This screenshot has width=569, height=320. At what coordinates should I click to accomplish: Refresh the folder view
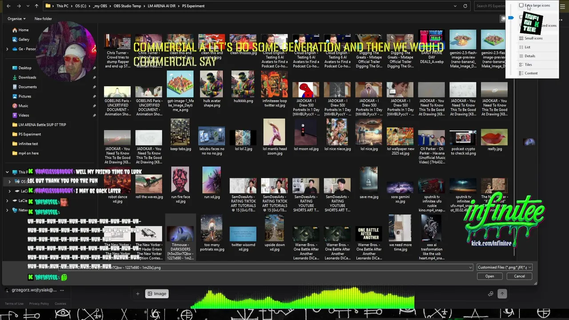coord(465,6)
